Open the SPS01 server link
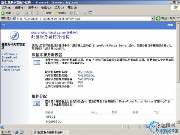 tap(51, 117)
